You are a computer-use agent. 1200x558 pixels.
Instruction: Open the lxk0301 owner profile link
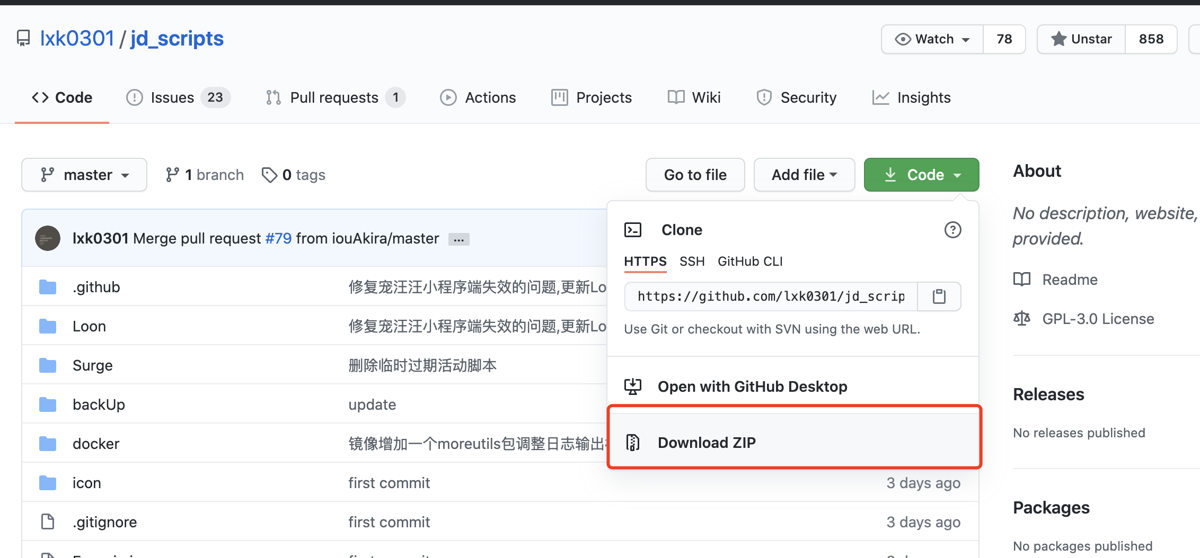point(77,39)
